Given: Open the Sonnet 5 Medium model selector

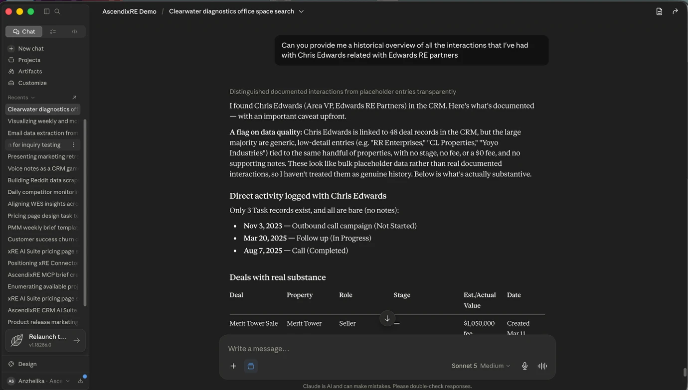Looking at the screenshot, I should tap(481, 366).
